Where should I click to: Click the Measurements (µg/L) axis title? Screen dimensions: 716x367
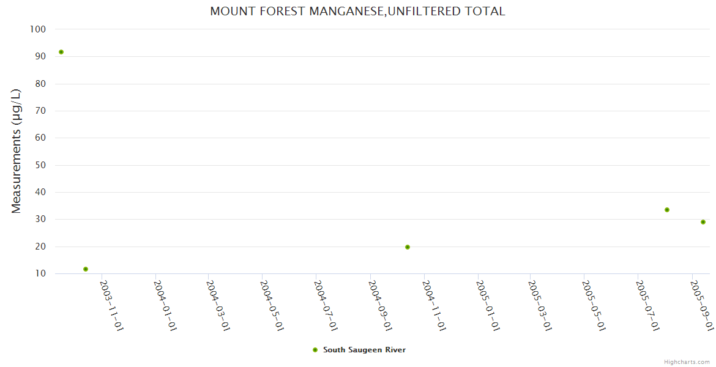[16, 151]
